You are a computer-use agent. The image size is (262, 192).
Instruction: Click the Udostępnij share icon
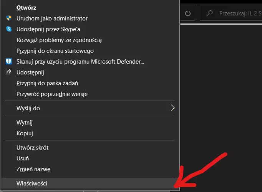tap(9, 72)
